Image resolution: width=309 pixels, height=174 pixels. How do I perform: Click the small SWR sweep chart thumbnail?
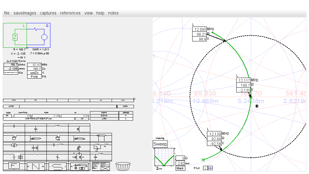click(x=164, y=157)
